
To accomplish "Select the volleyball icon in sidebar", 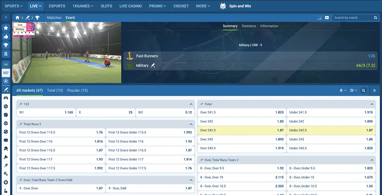I will tap(6, 123).
